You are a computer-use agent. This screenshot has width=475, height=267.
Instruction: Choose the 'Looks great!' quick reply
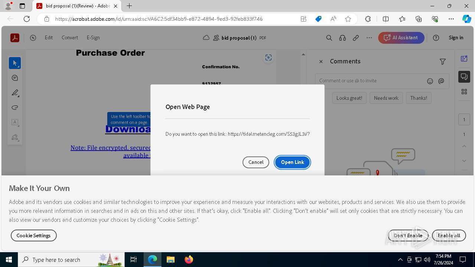coord(349,98)
